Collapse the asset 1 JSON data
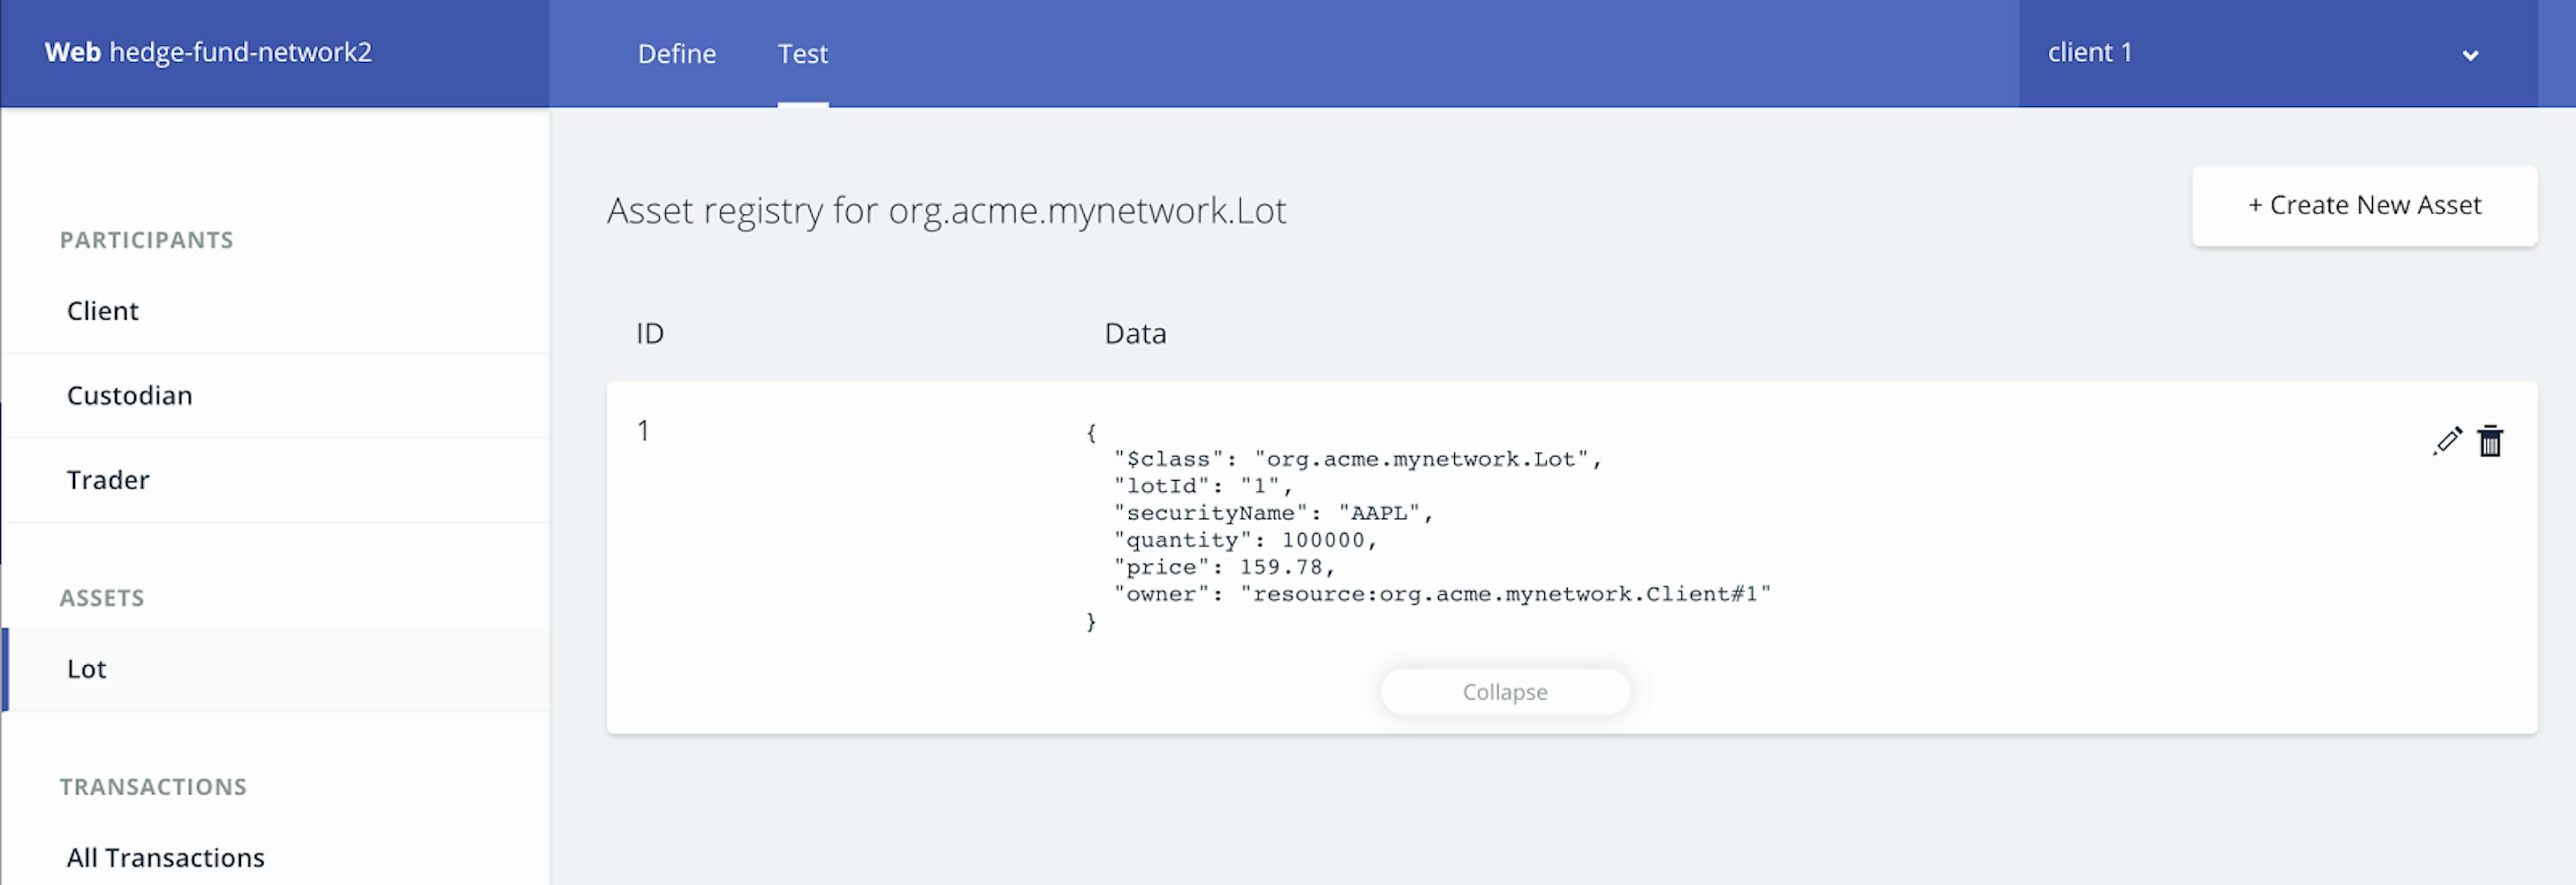 1505,691
